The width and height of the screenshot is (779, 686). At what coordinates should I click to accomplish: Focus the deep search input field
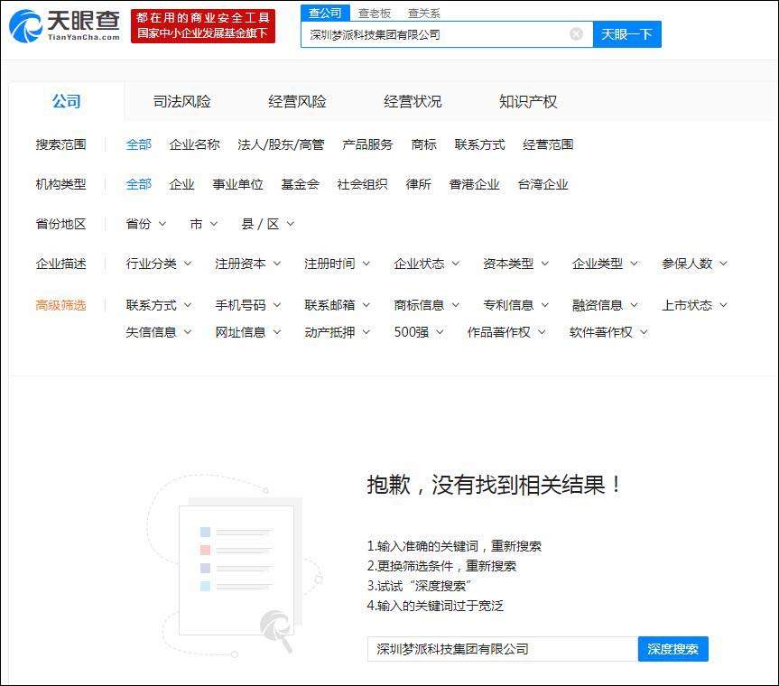coord(502,649)
